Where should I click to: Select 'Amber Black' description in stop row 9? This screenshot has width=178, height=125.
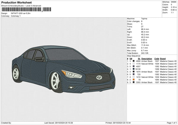point(147,82)
